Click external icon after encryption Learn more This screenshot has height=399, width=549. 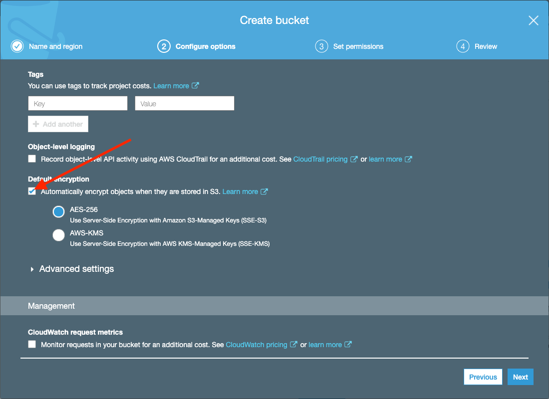point(265,192)
